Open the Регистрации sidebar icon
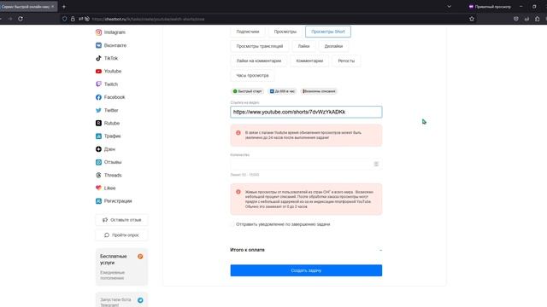The height and width of the screenshot is (307, 547). (x=99, y=201)
